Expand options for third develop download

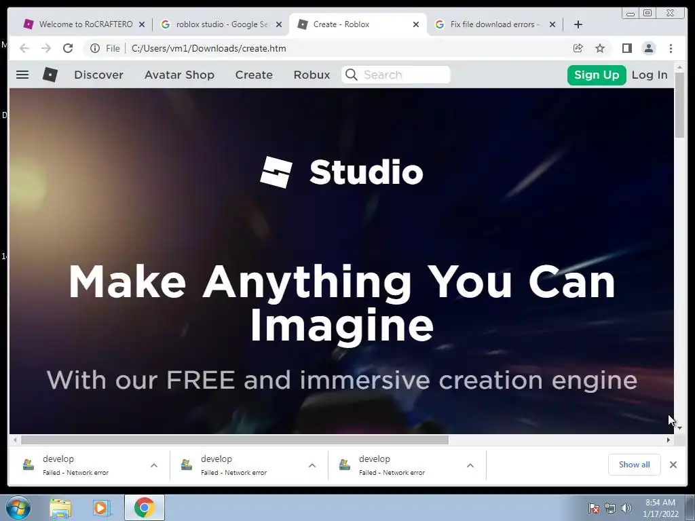pos(470,465)
